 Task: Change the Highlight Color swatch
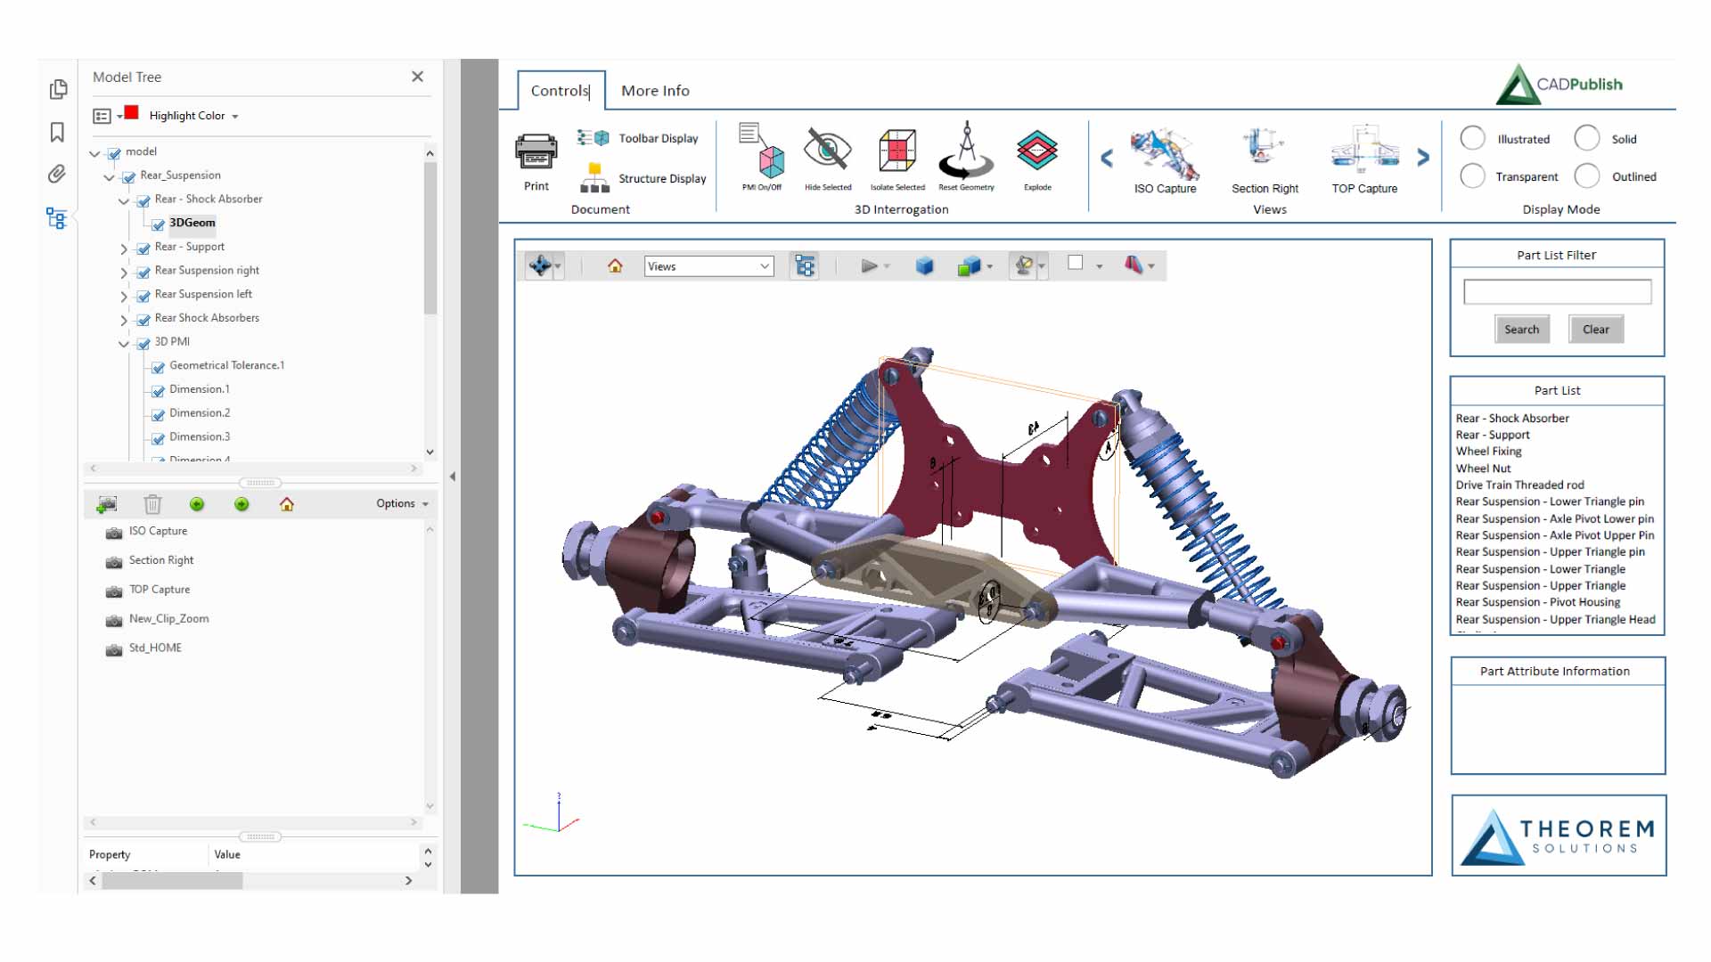(x=130, y=113)
